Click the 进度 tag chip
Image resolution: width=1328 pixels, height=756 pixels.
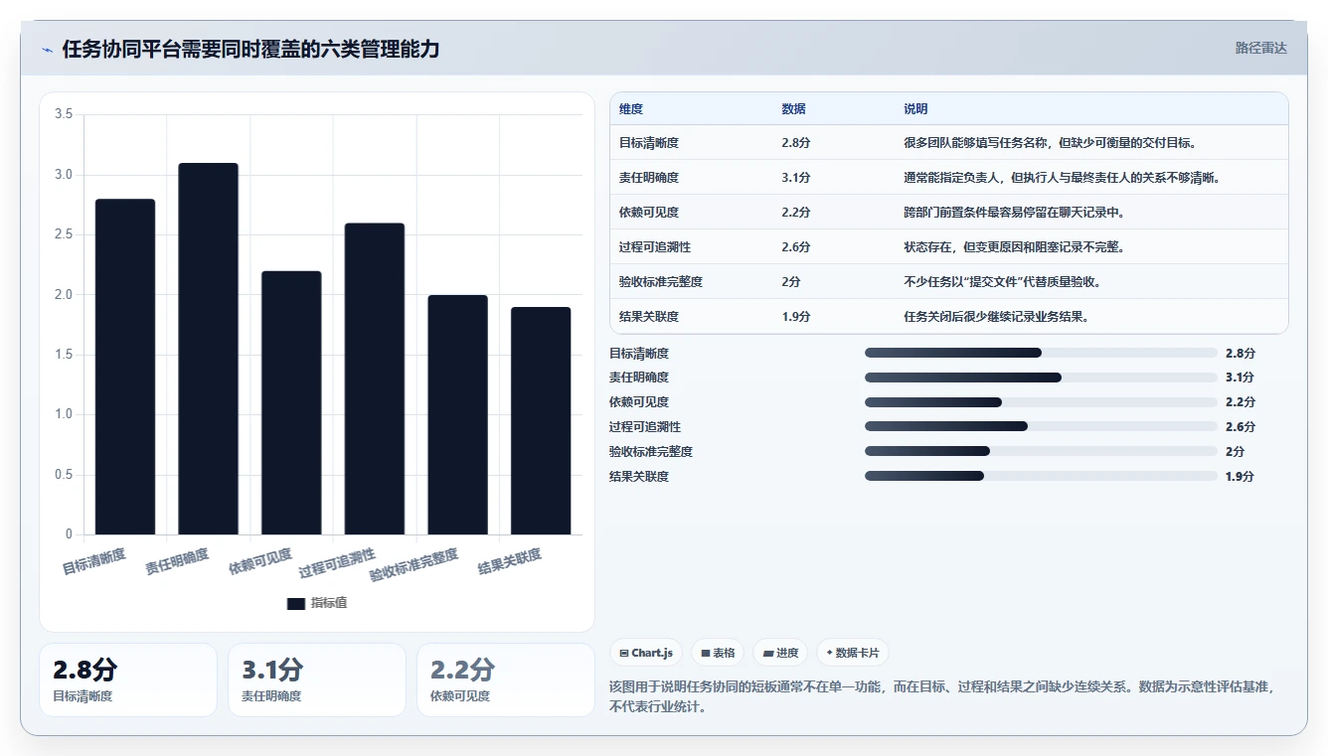point(781,653)
